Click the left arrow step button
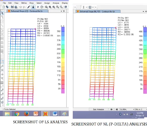This screenshot has width=147, height=127. (111, 109)
